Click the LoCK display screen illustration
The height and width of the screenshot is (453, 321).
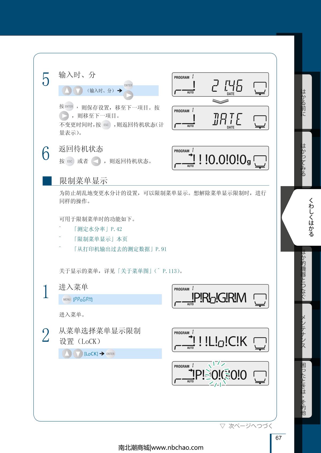pos(220,340)
